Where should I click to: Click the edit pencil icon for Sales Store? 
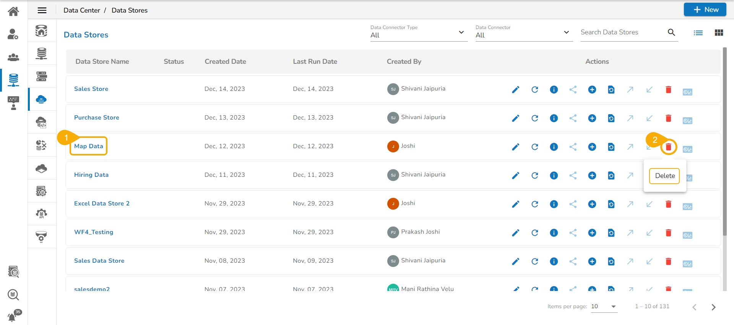coord(515,90)
